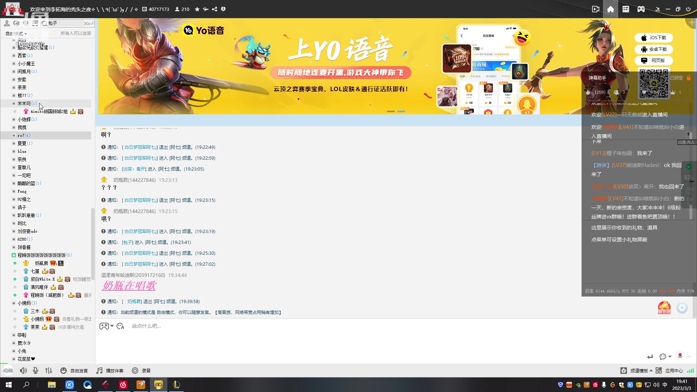697x392 pixels.
Task: Toggle the microphone icon in bottom bar
Action: click(36, 371)
